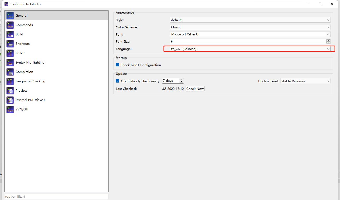Click the Font Size value field
Screen dimensions: 340x200
click(x=248, y=41)
